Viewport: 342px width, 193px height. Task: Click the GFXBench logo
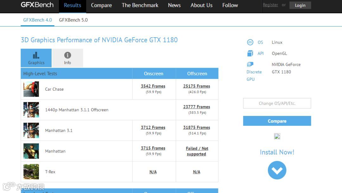click(x=37, y=5)
